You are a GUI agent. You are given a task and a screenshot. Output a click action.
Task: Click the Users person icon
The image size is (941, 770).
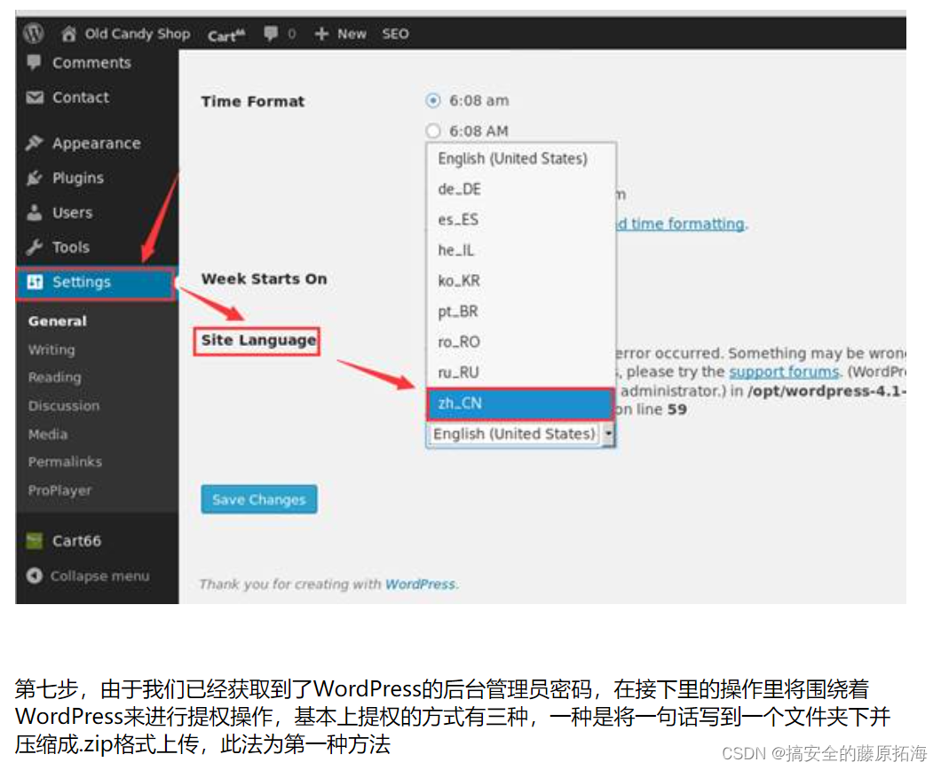[35, 212]
